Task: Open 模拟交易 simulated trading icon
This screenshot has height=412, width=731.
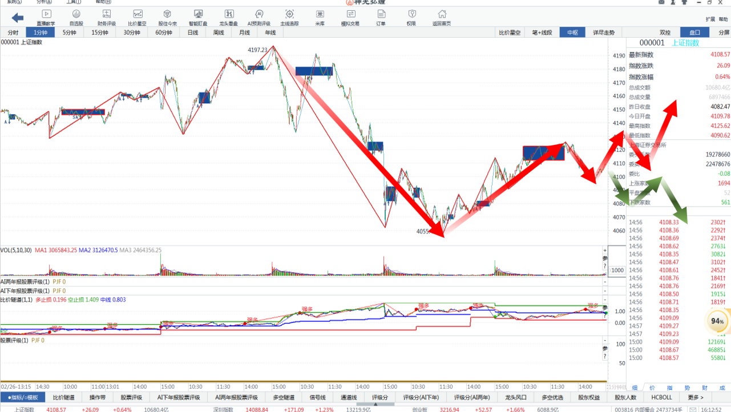Action: (350, 17)
